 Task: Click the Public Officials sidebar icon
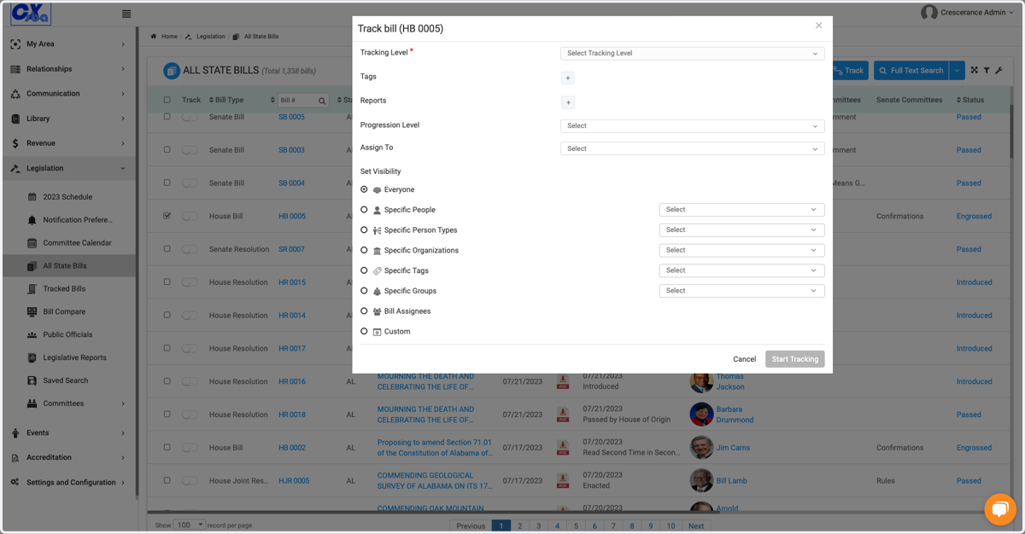[x=32, y=335]
